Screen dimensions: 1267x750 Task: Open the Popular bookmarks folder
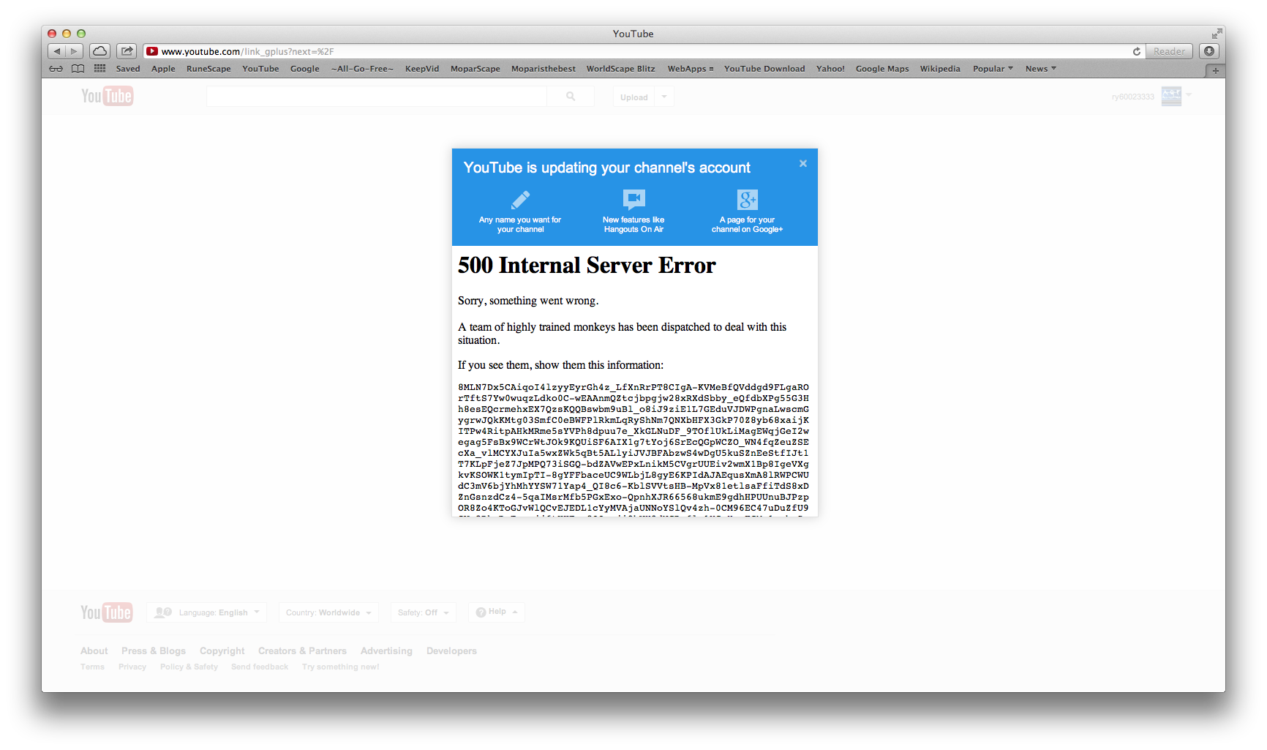(993, 69)
